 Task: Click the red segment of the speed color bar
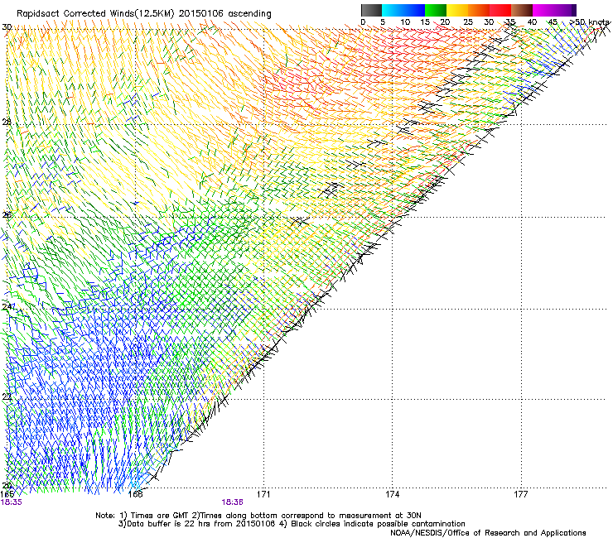pos(500,10)
